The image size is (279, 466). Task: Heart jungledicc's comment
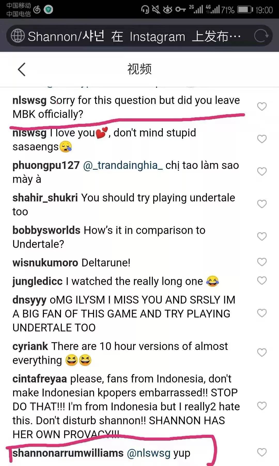[x=262, y=281]
